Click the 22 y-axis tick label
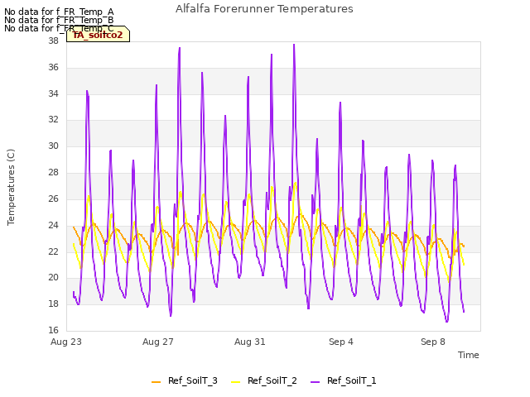 click(x=53, y=251)
